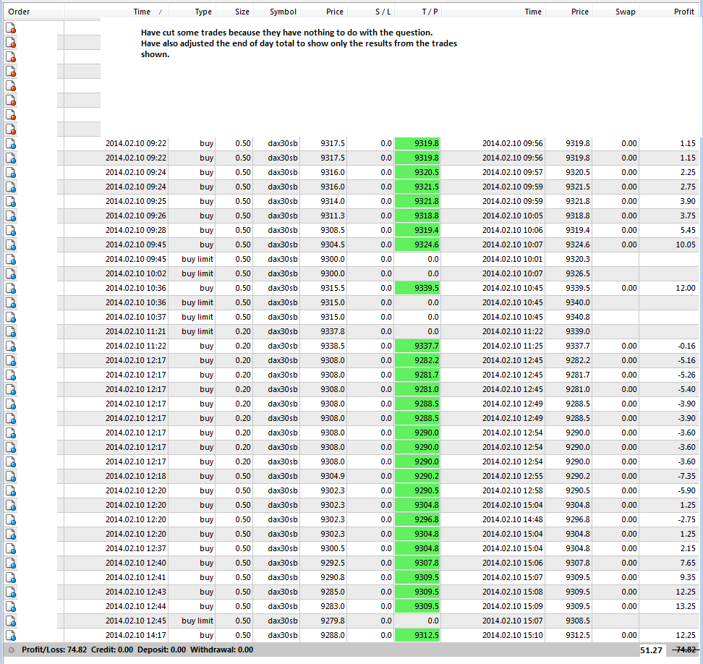Click the Symbol column header
This screenshot has height=664, width=703.
[x=283, y=12]
